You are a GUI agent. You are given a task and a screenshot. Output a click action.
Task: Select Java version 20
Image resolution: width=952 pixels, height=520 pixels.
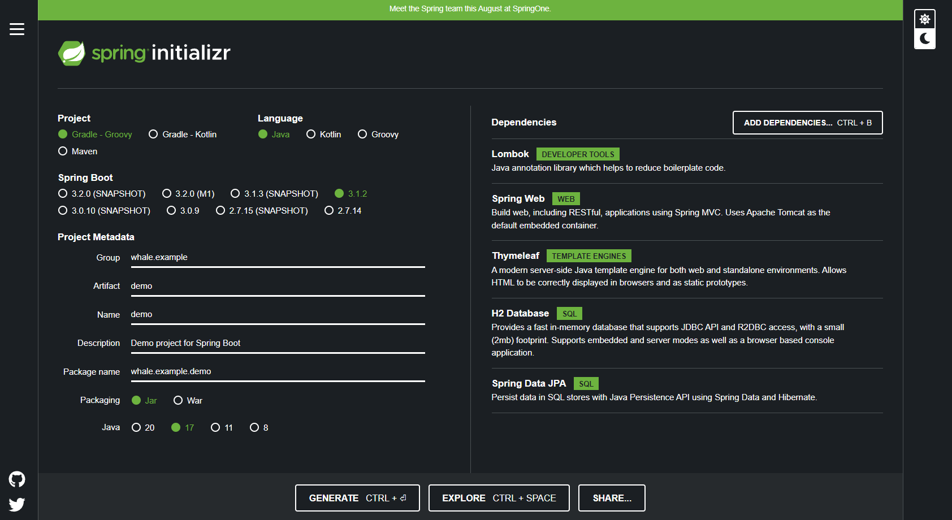tap(143, 428)
